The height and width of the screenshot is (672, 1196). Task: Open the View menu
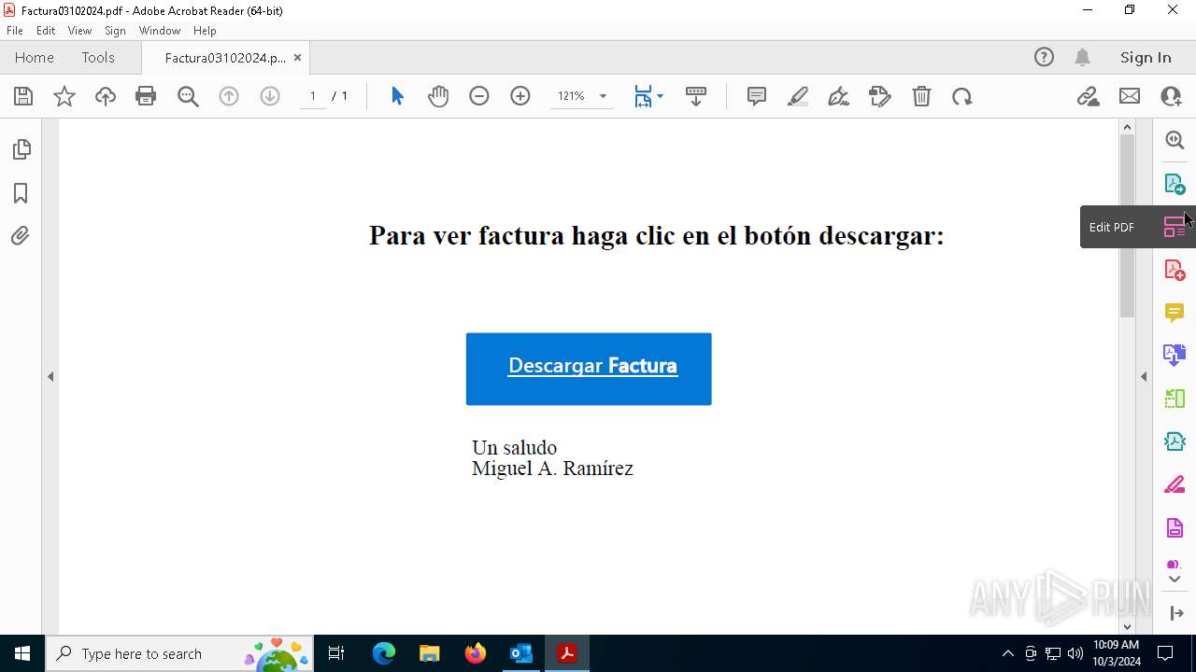click(x=79, y=31)
